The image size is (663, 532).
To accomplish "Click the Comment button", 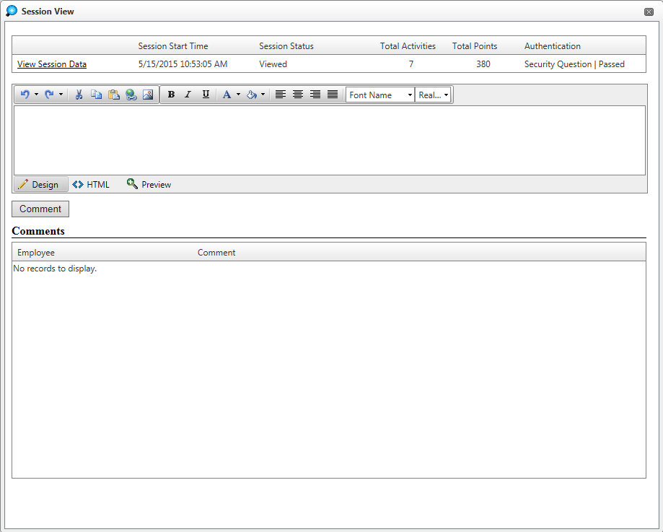I will coord(40,209).
